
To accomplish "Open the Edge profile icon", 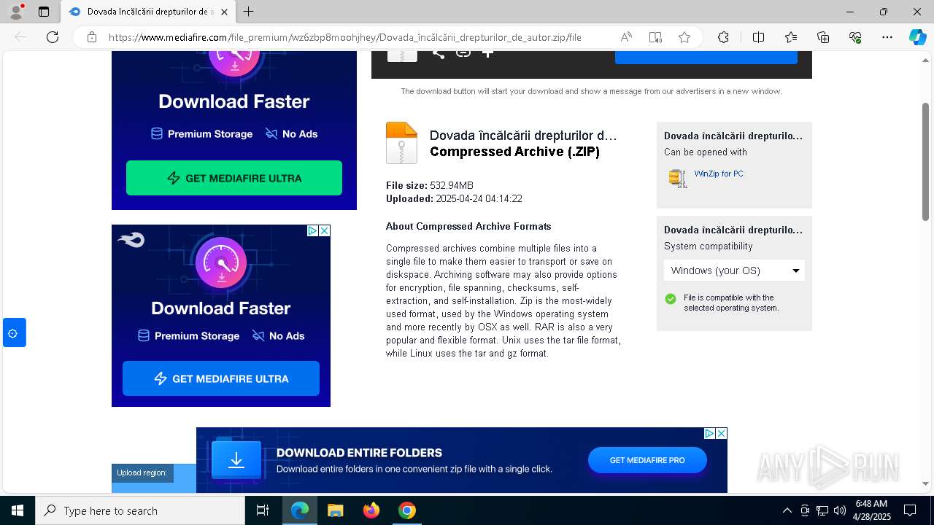I will click(16, 12).
